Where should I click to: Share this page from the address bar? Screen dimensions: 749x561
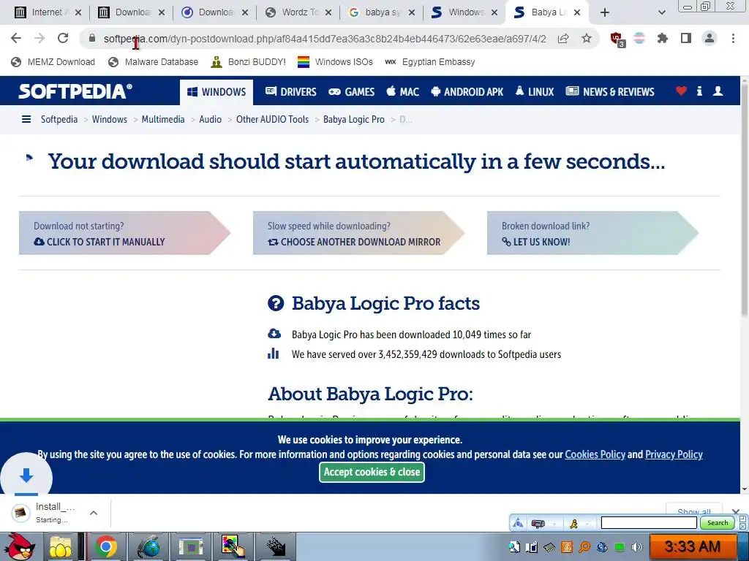pos(563,39)
